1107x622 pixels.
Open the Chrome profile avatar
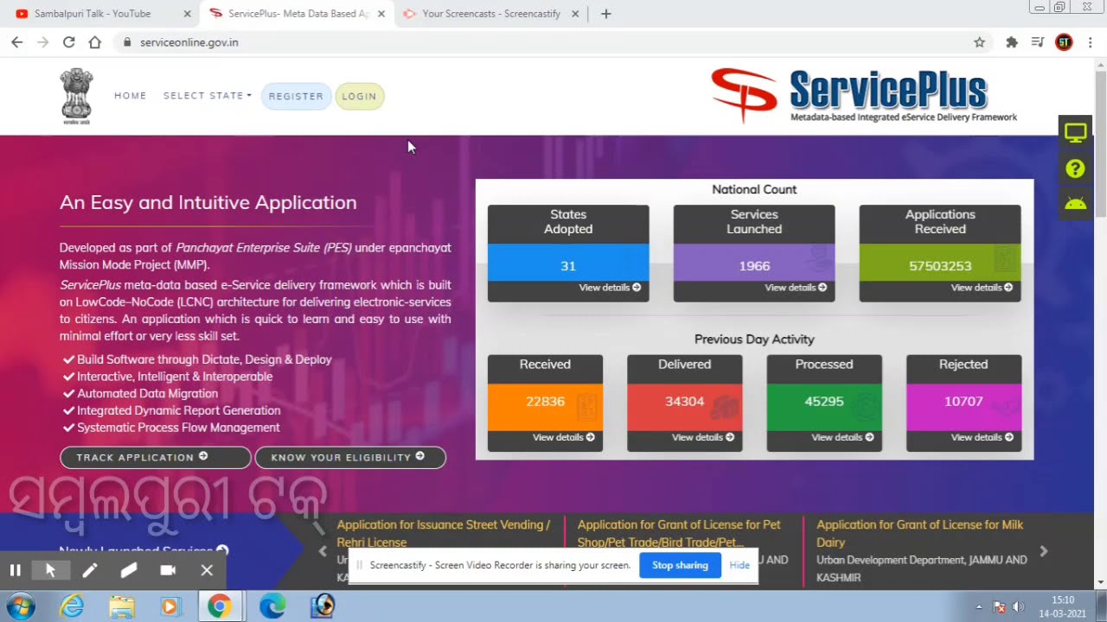coord(1064,42)
